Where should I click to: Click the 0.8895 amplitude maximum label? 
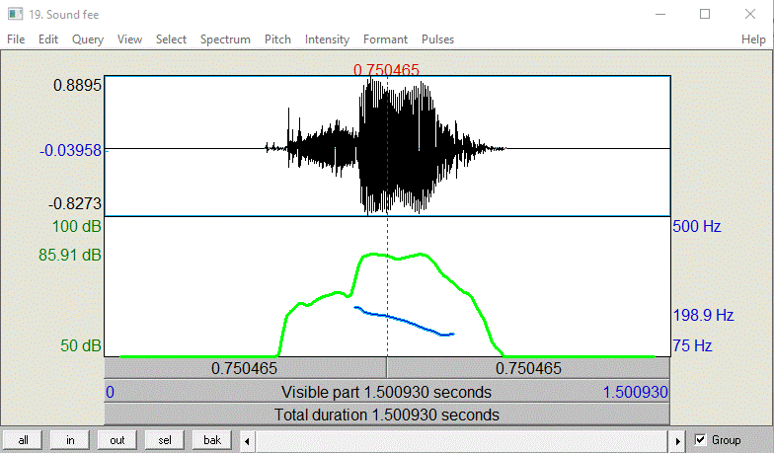[x=77, y=85]
